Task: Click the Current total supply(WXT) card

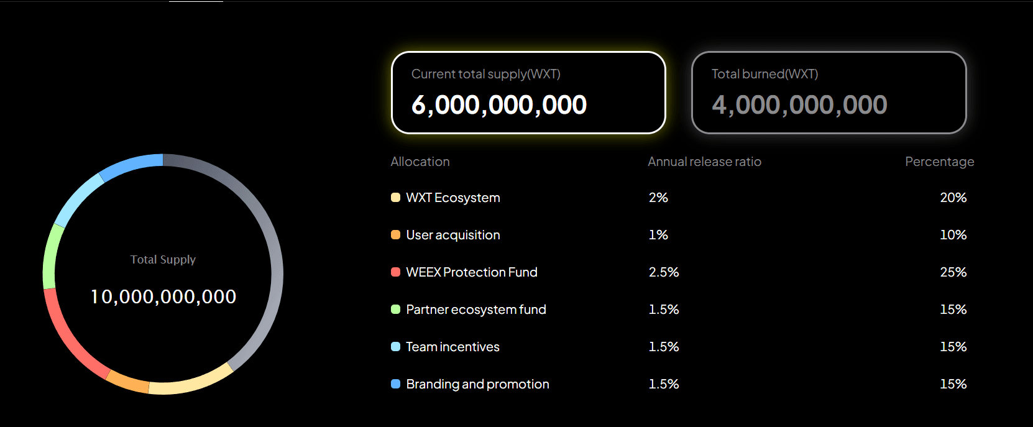Action: [528, 92]
